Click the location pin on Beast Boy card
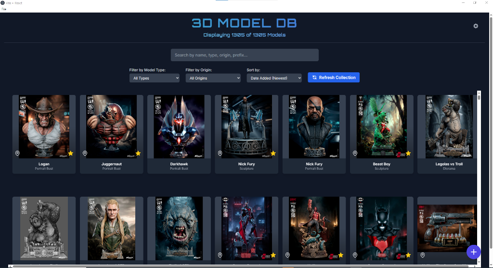 pos(355,153)
